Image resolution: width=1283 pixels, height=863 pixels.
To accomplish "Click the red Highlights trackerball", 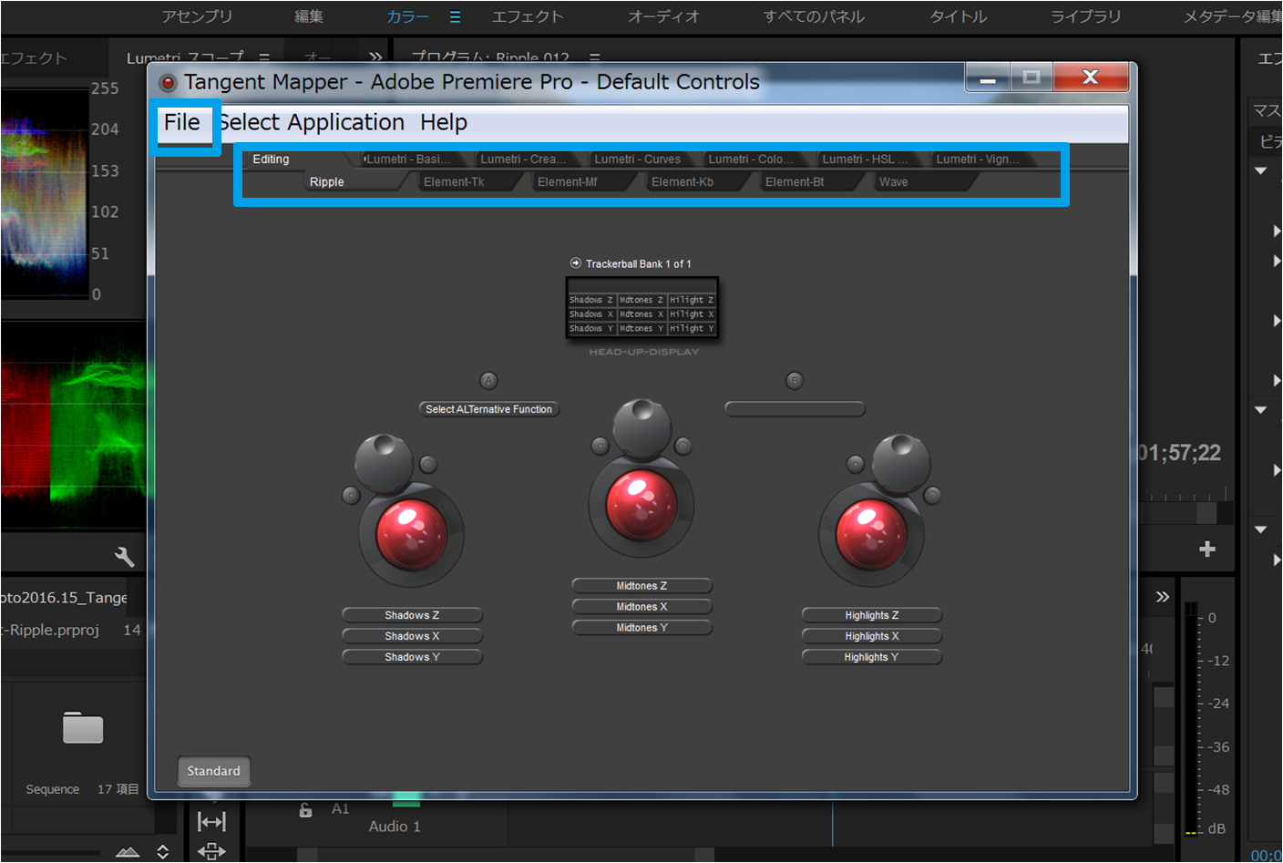I will tap(871, 533).
